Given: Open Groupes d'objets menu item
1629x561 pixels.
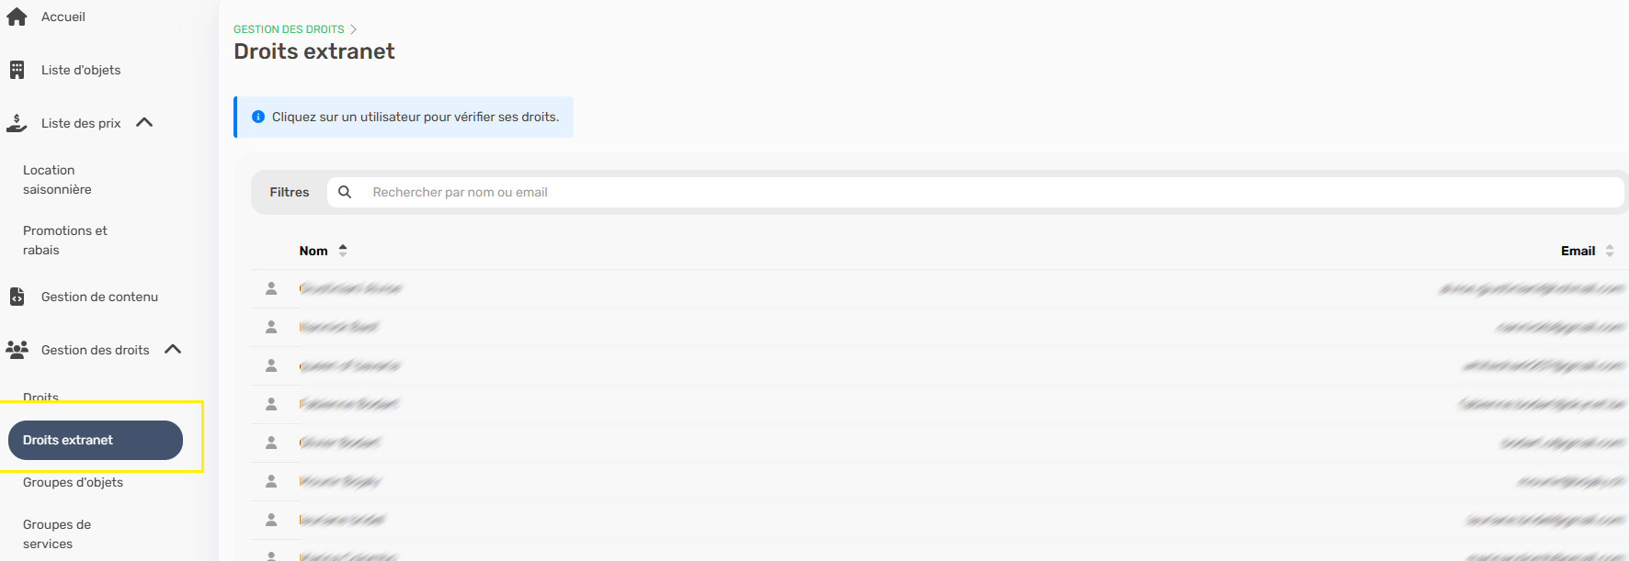Looking at the screenshot, I should [73, 482].
